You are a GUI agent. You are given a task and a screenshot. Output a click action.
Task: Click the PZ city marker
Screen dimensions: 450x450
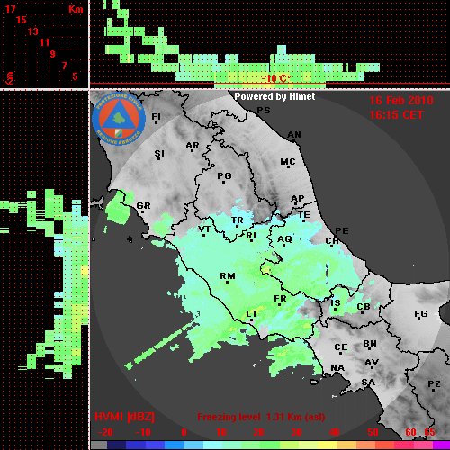434,385
